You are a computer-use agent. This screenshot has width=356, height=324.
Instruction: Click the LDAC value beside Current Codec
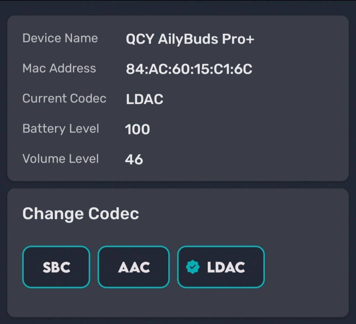click(145, 100)
